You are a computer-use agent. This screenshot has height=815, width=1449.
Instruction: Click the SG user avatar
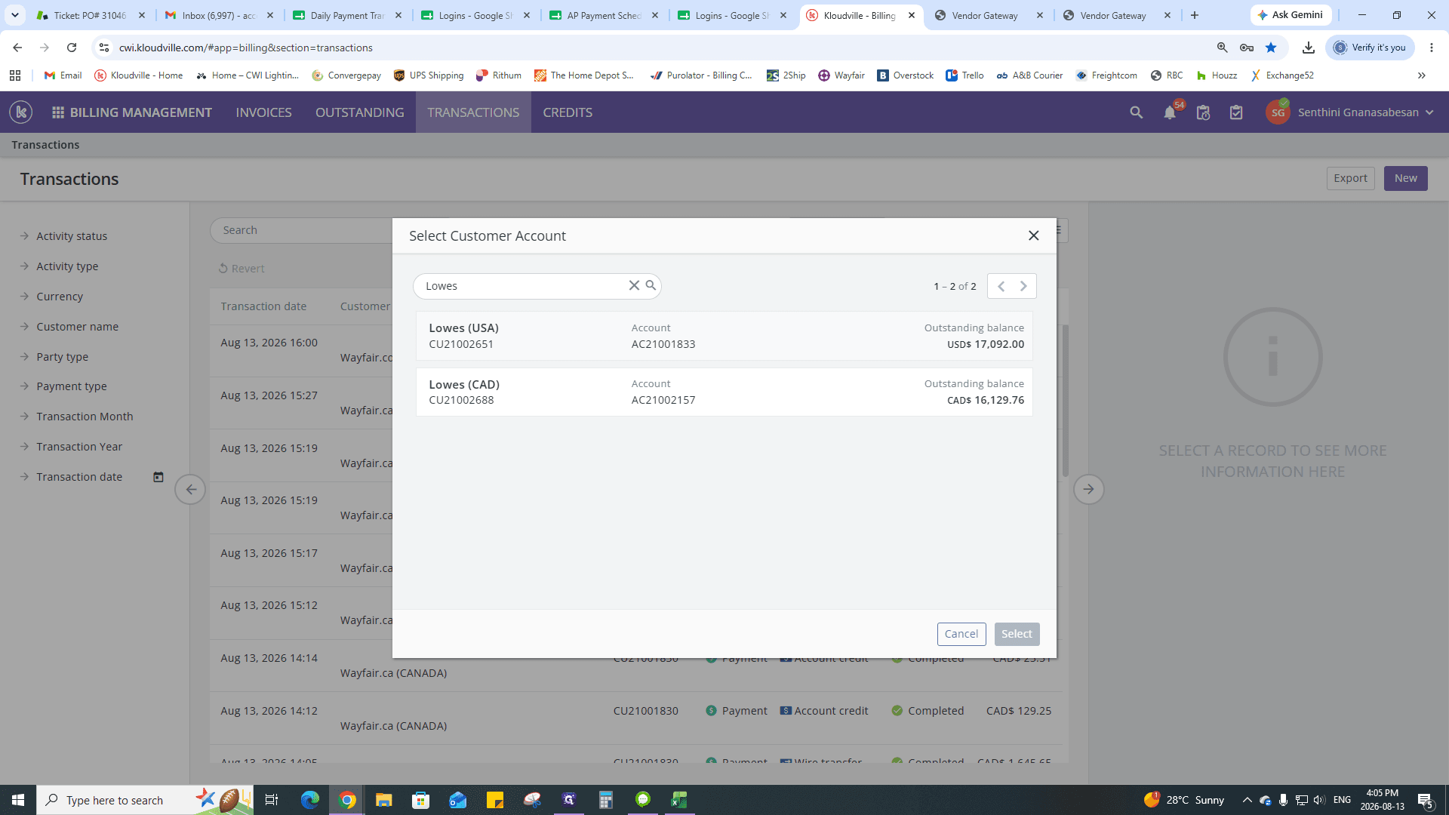tap(1278, 112)
